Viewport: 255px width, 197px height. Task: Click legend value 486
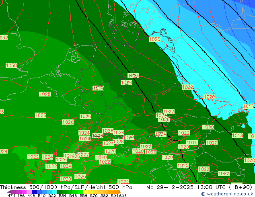tap(21, 195)
